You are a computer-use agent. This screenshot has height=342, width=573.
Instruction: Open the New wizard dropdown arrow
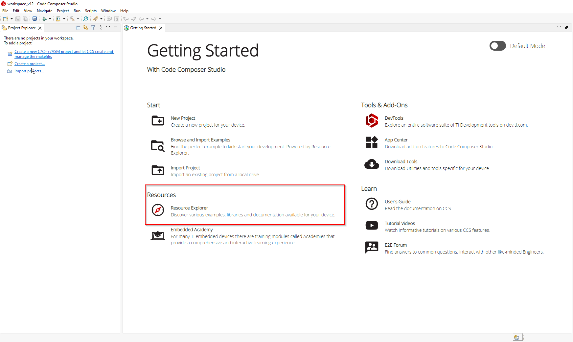click(x=12, y=19)
